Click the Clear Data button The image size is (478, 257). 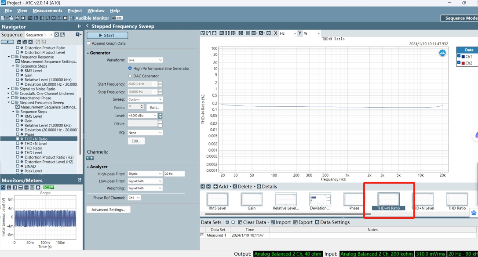(252, 222)
